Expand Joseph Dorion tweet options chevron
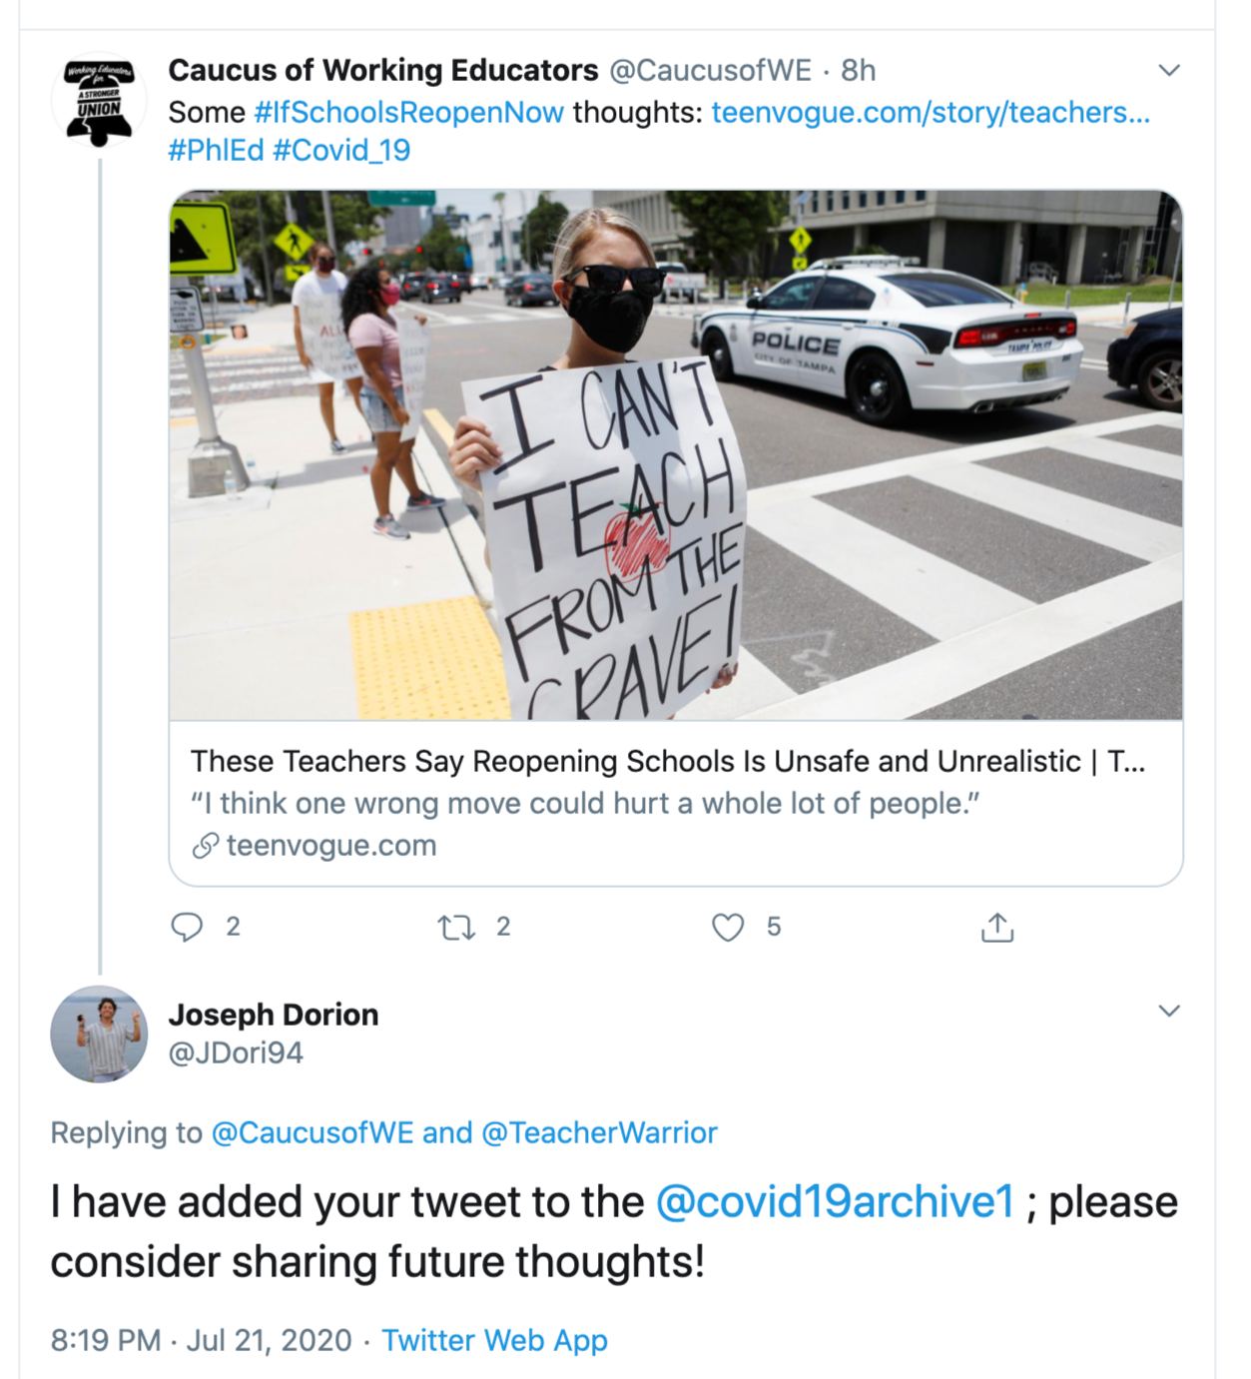 (x=1168, y=1011)
